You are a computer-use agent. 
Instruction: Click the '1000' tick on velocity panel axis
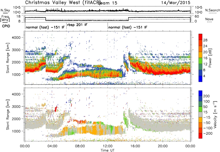16,131
